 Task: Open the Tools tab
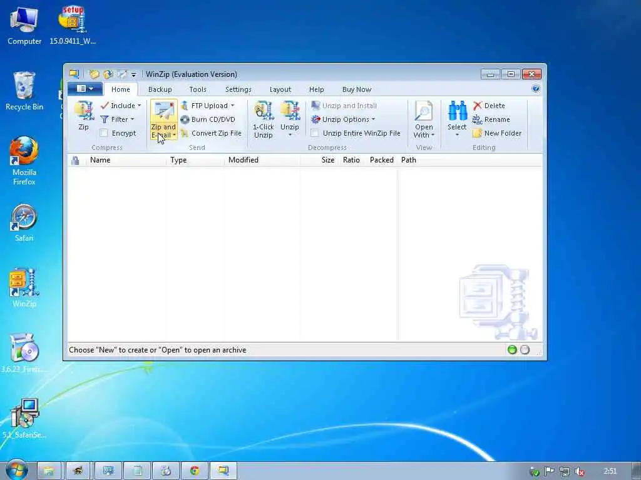(198, 89)
